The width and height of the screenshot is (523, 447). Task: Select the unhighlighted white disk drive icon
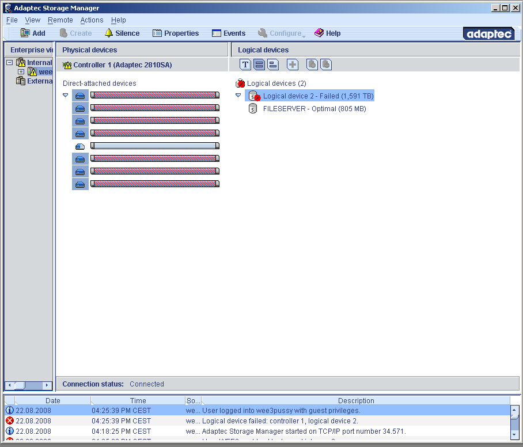click(80, 146)
